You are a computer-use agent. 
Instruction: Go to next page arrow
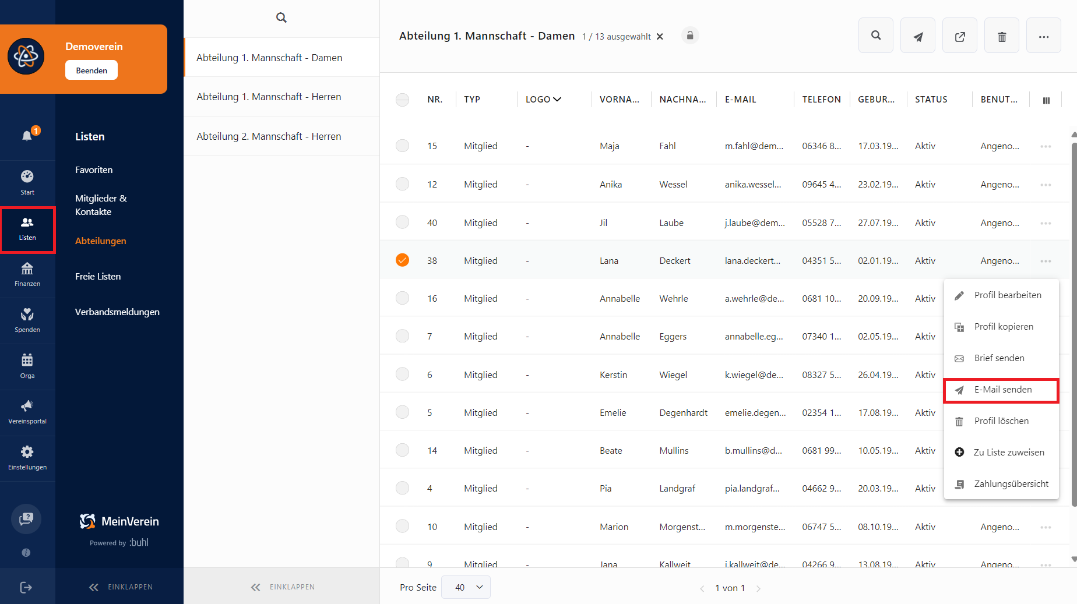[x=758, y=588]
